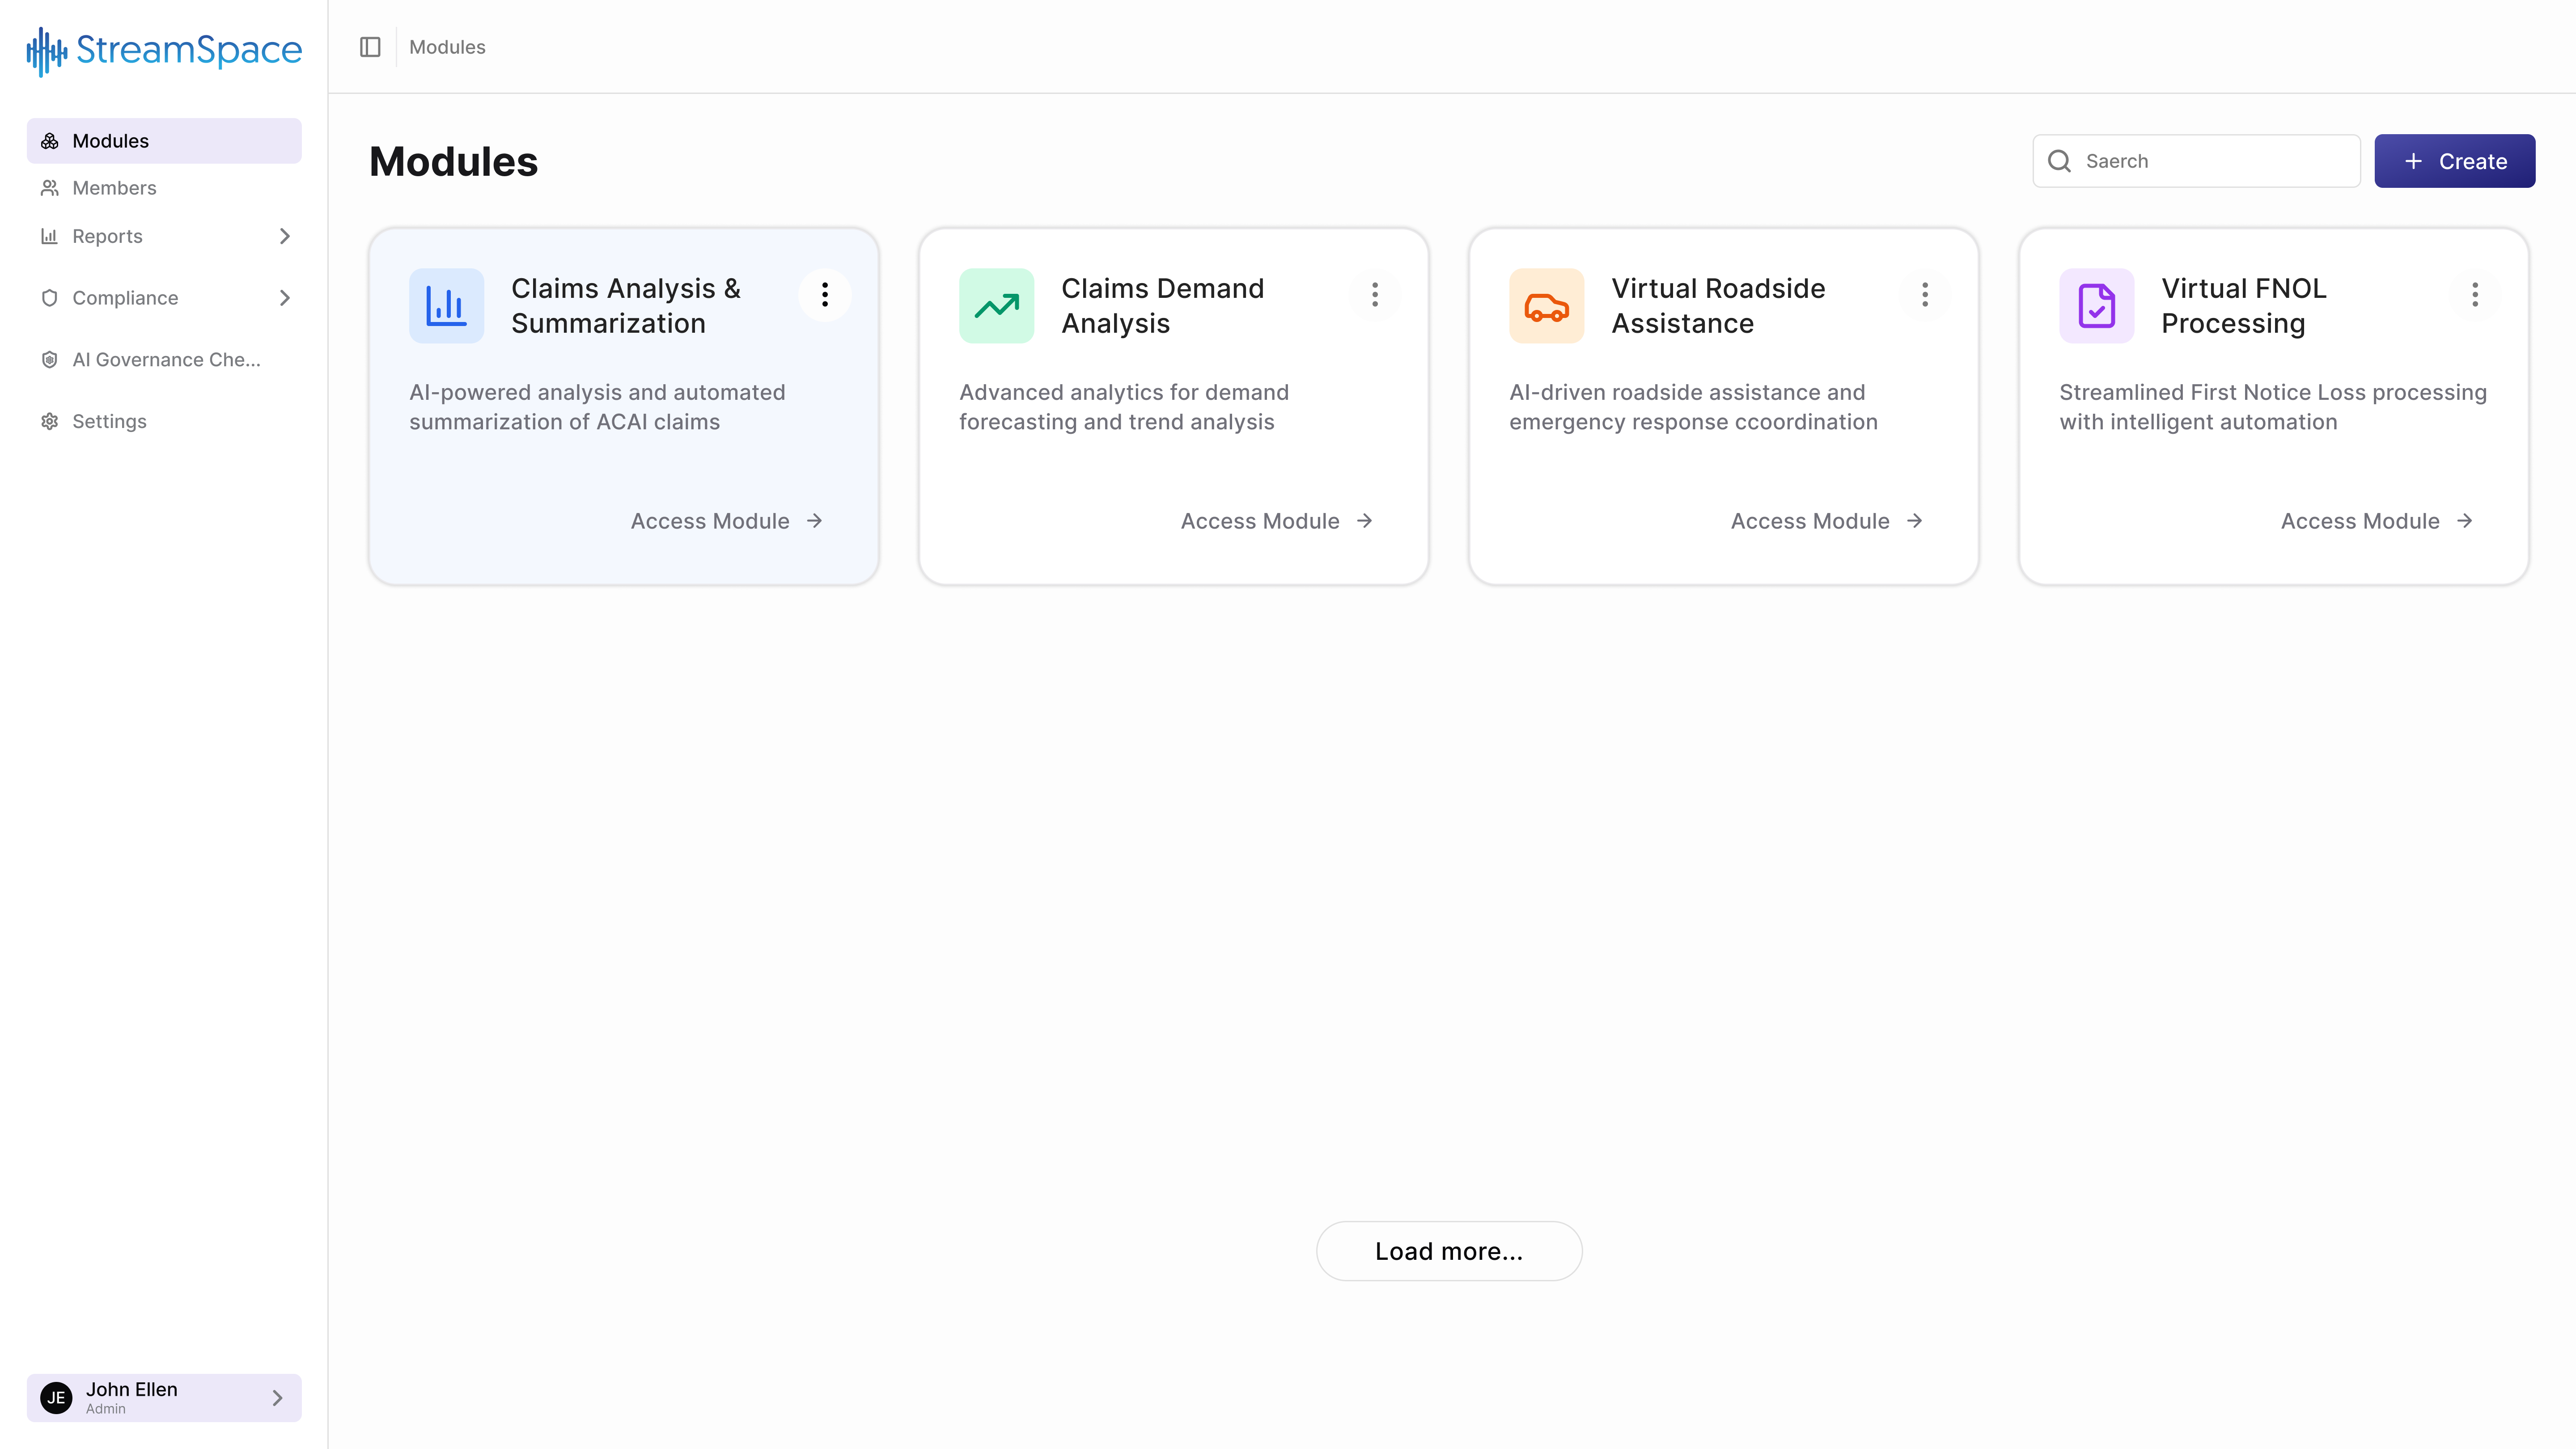Click arrow next to Virtual Roadside Access Module
Screen dimensions: 2576x1449
[1914, 521]
